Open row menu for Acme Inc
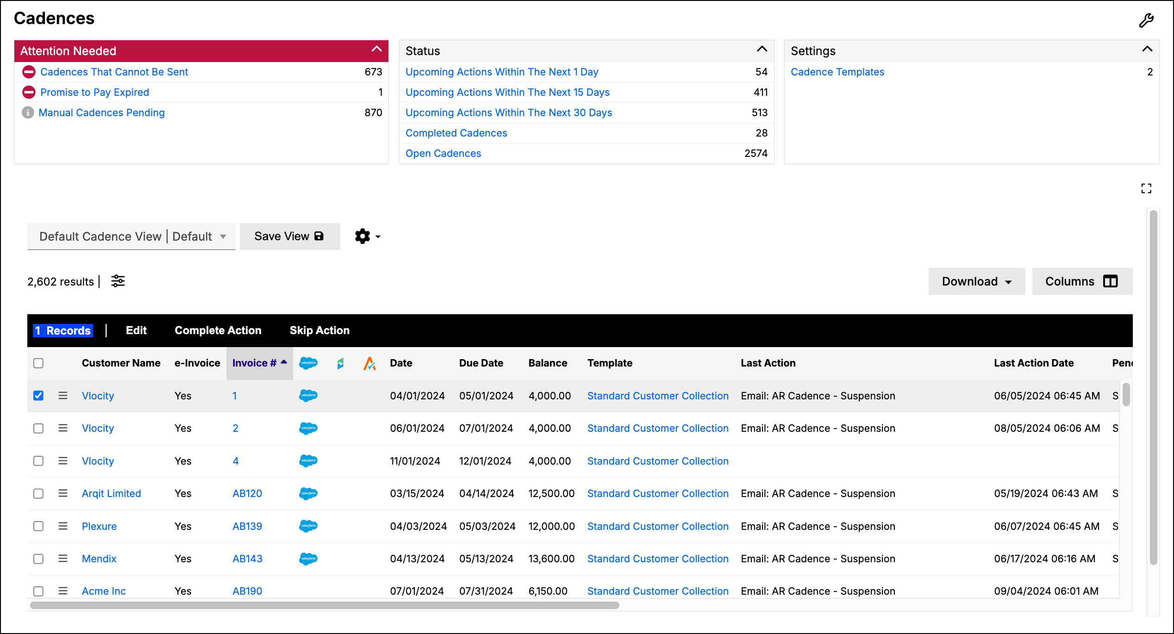1174x634 pixels. point(63,591)
